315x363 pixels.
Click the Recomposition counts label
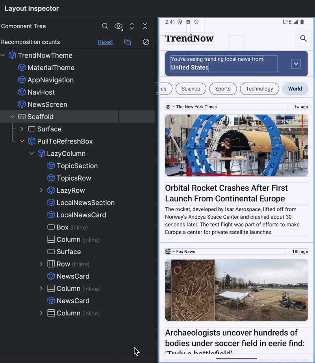click(x=30, y=42)
